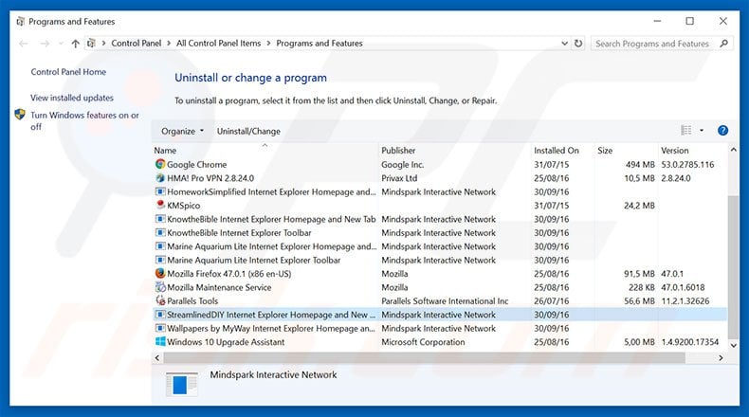Click the horizontal scrollbar right arrow
This screenshot has width=749, height=417.
pos(721,357)
